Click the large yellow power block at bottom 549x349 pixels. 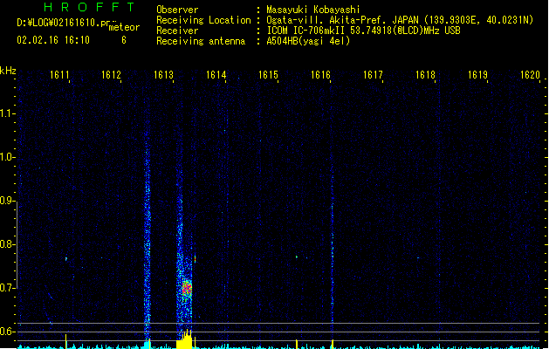pyautogui.click(x=184, y=339)
